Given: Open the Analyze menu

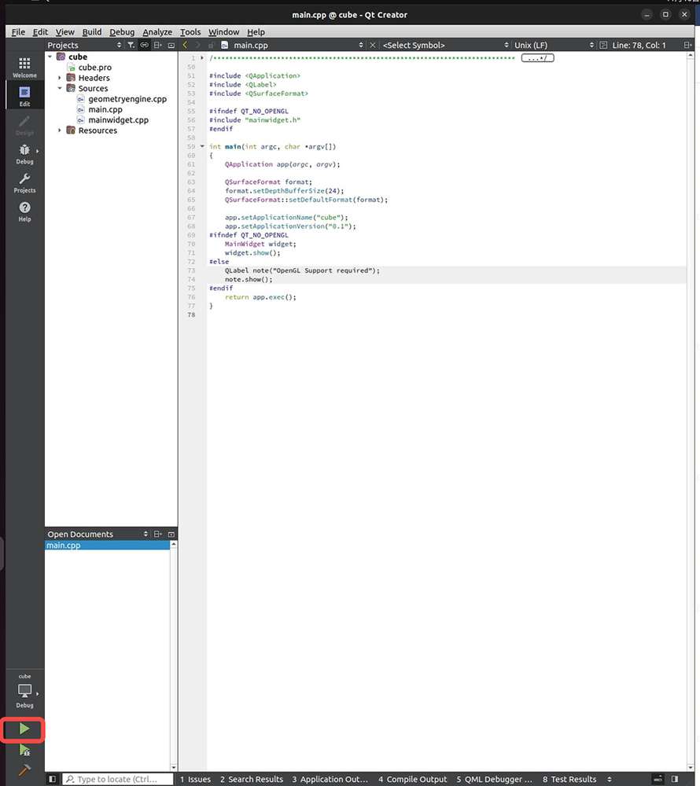Looking at the screenshot, I should tap(157, 32).
